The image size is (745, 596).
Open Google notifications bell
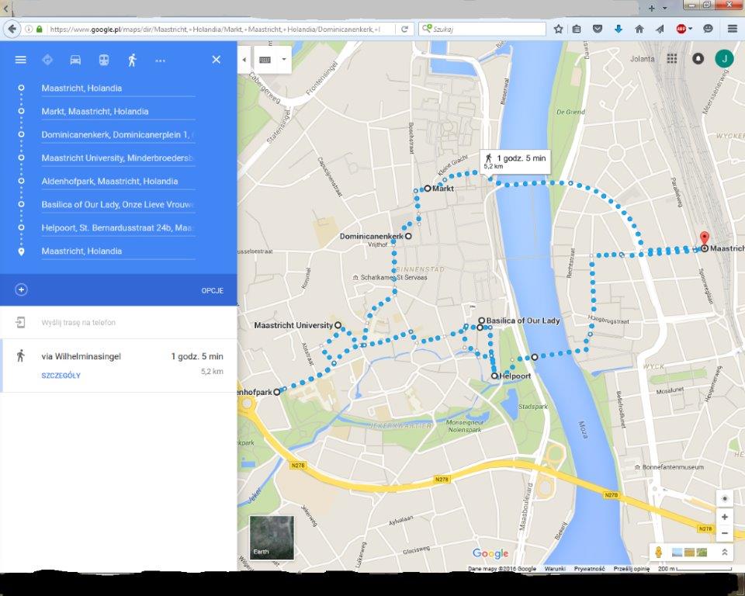[698, 58]
